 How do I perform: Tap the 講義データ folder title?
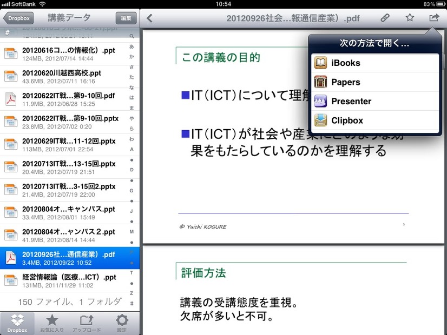click(x=69, y=18)
